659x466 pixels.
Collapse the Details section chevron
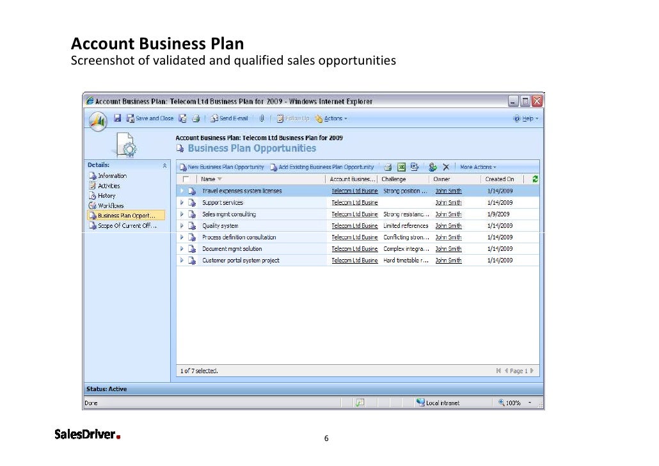point(165,166)
